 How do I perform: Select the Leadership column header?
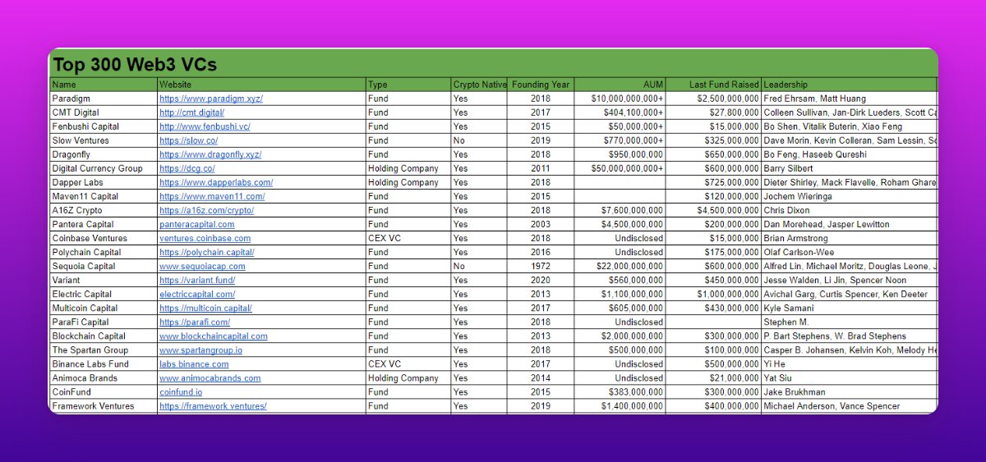coord(850,85)
